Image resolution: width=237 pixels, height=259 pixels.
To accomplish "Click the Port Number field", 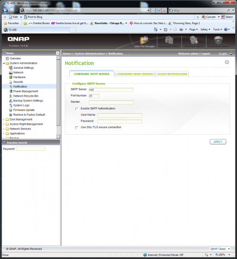I will point(94,96).
